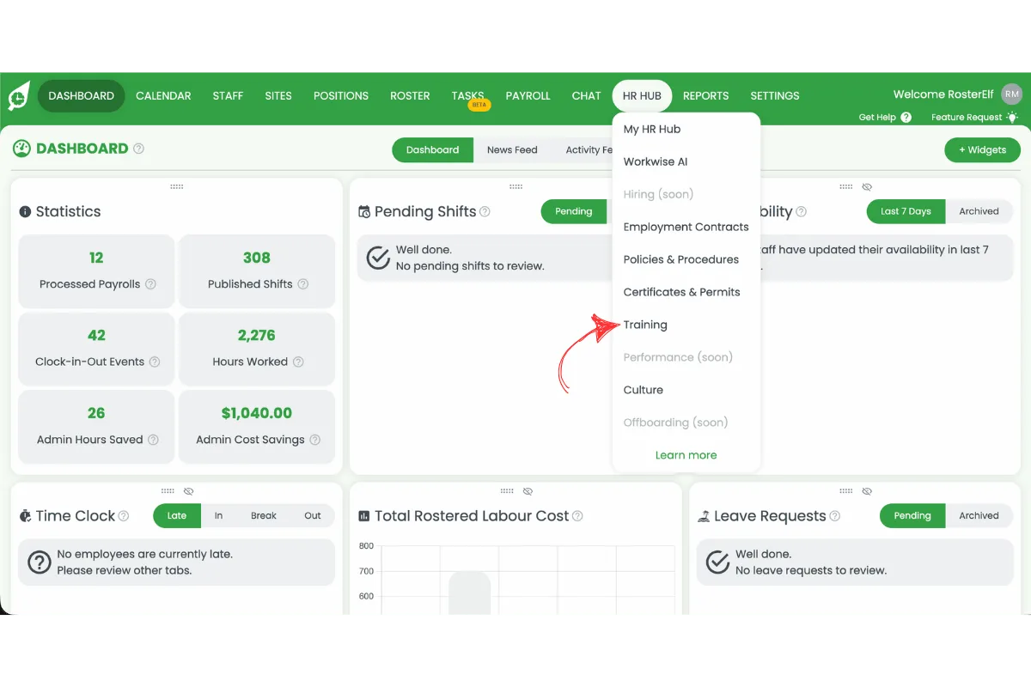Open TASKS beta in top navigation

pos(468,96)
